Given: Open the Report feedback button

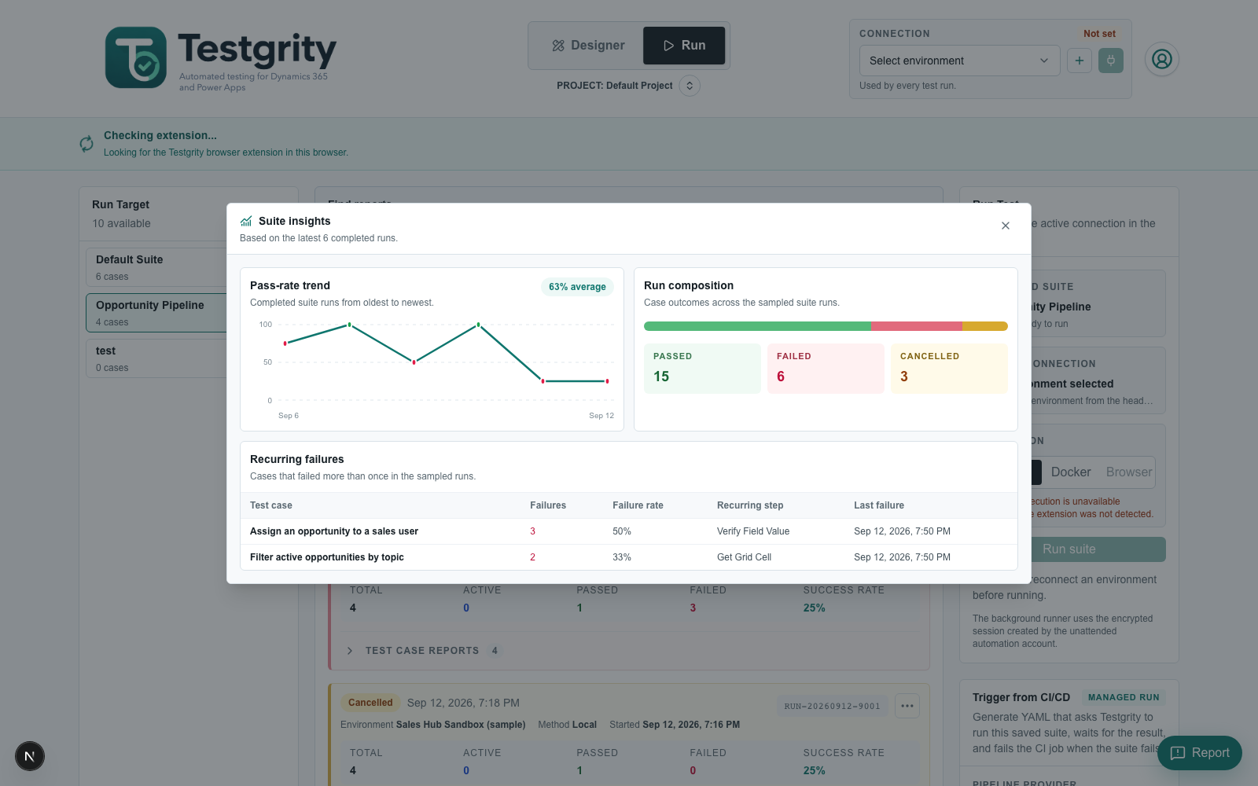Looking at the screenshot, I should pyautogui.click(x=1200, y=753).
